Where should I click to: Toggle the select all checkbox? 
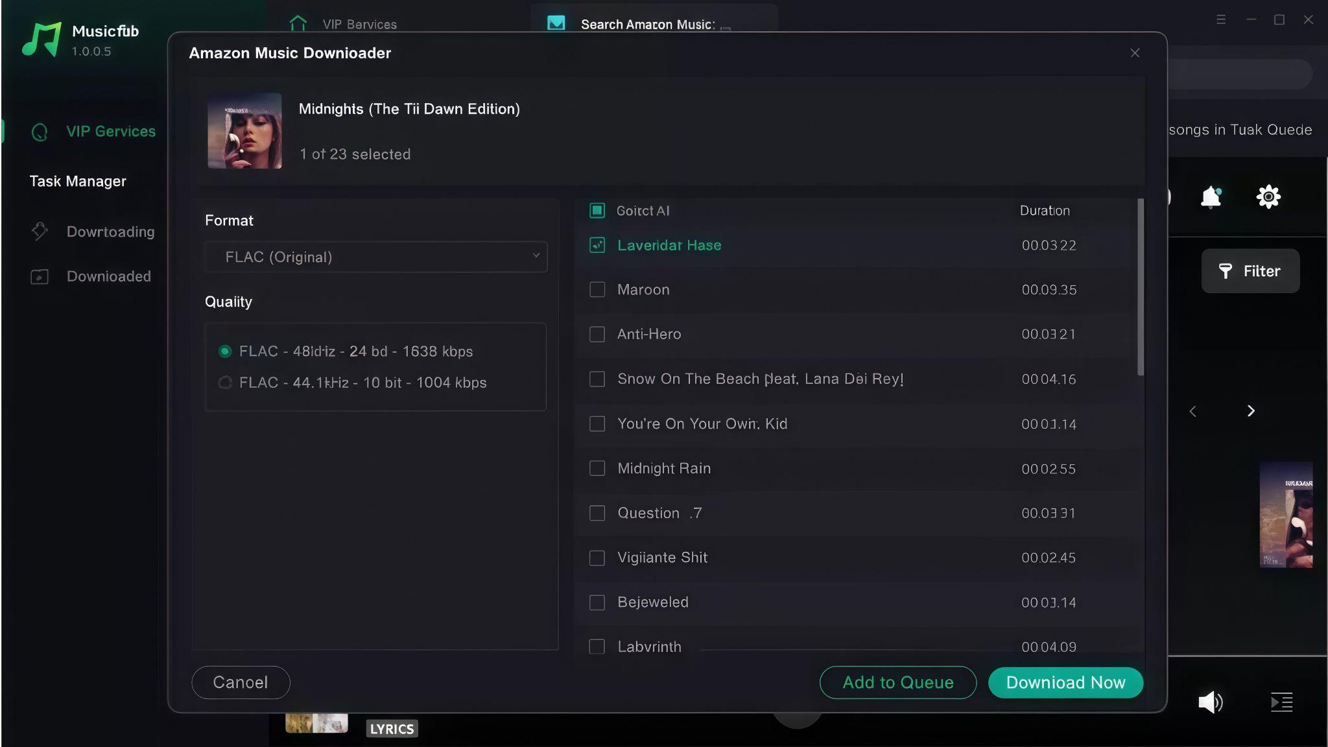597,211
